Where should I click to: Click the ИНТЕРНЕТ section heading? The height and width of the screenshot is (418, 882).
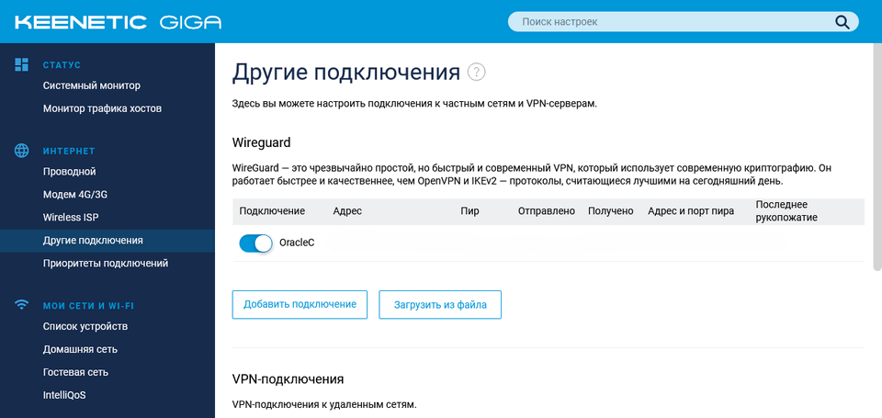(69, 152)
